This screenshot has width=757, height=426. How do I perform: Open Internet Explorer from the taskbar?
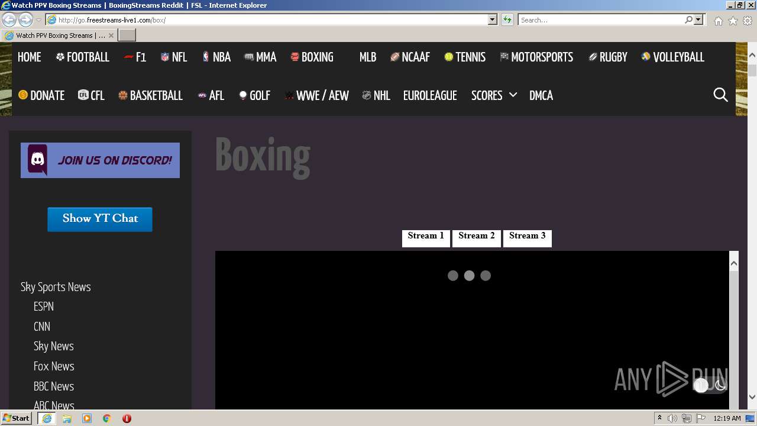point(47,418)
